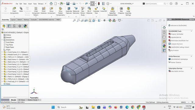Click Performance Benchmark Test link

pos(179,41)
